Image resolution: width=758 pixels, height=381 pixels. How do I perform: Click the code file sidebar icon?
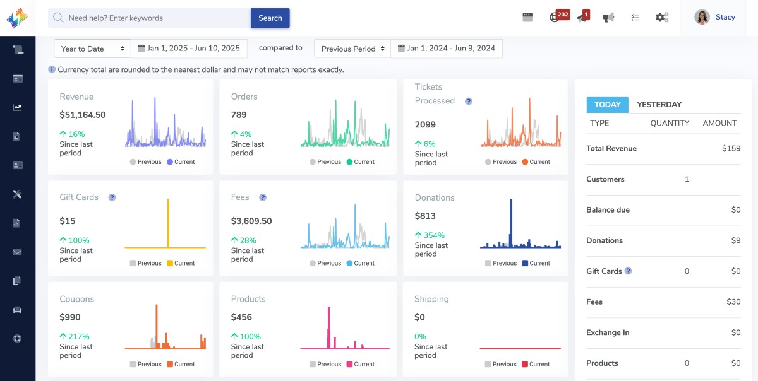[x=18, y=223]
